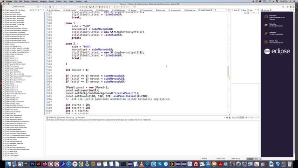Click the Smart Insert status bar field

point(221,159)
